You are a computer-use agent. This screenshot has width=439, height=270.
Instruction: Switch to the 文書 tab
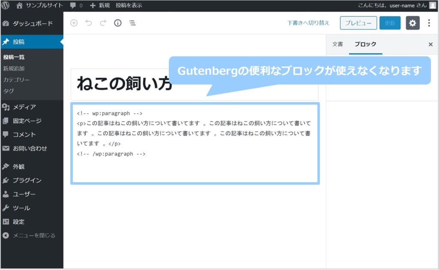pos(338,44)
